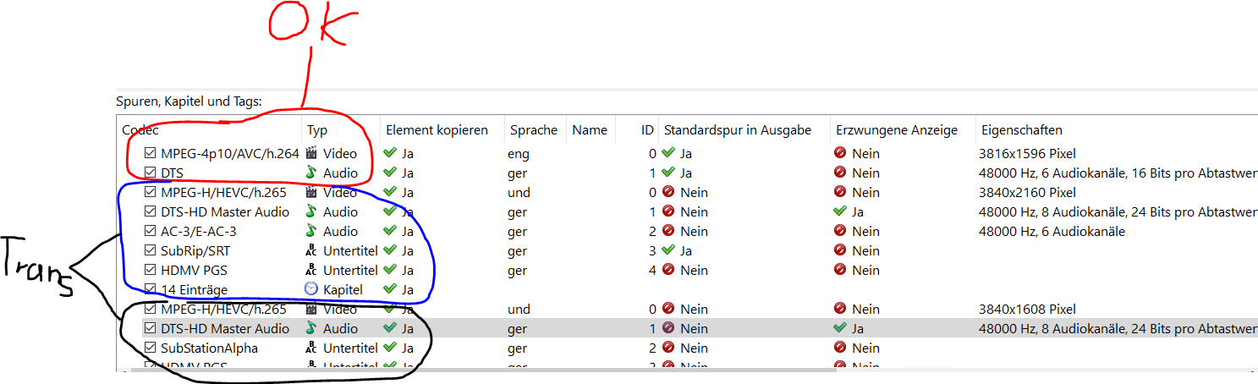Click the video icon on the MPEG-4p10/AVC/h.264 row

pyautogui.click(x=311, y=153)
